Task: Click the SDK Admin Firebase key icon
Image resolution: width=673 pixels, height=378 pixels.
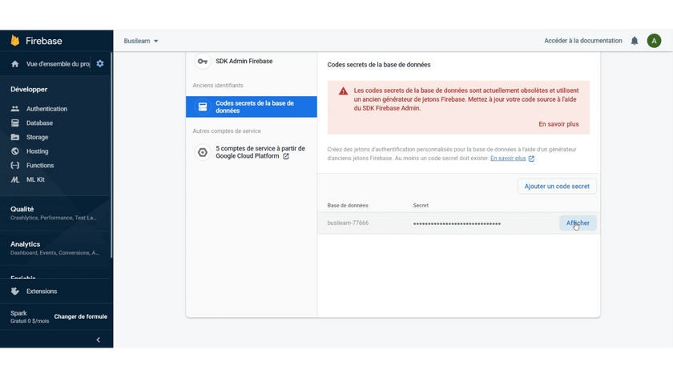Action: click(x=203, y=62)
